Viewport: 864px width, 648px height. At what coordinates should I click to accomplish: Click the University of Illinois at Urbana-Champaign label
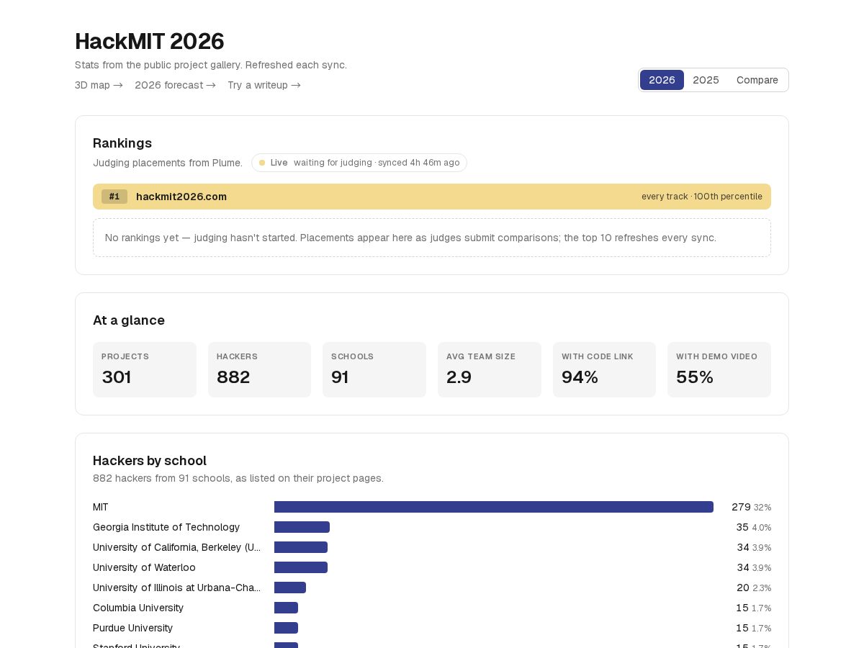[177, 588]
